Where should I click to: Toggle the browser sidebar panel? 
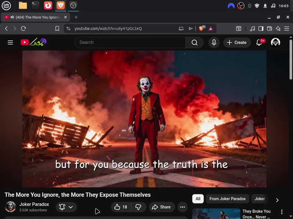pyautogui.click(x=261, y=29)
